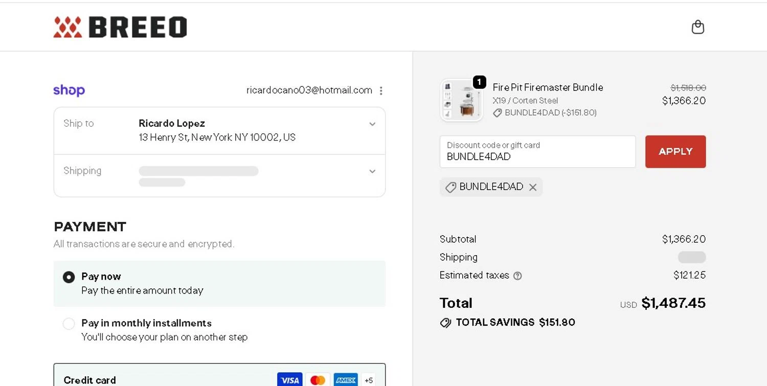The width and height of the screenshot is (767, 386).
Task: Click the estimated taxes value $121.25
Action: [x=690, y=275]
